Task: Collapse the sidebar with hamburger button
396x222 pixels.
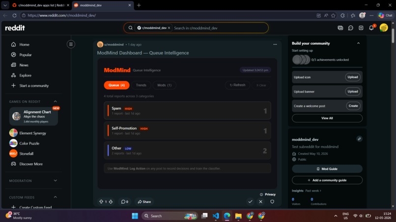Action: click(71, 44)
